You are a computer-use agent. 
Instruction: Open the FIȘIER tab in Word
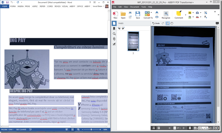tap(4, 6)
